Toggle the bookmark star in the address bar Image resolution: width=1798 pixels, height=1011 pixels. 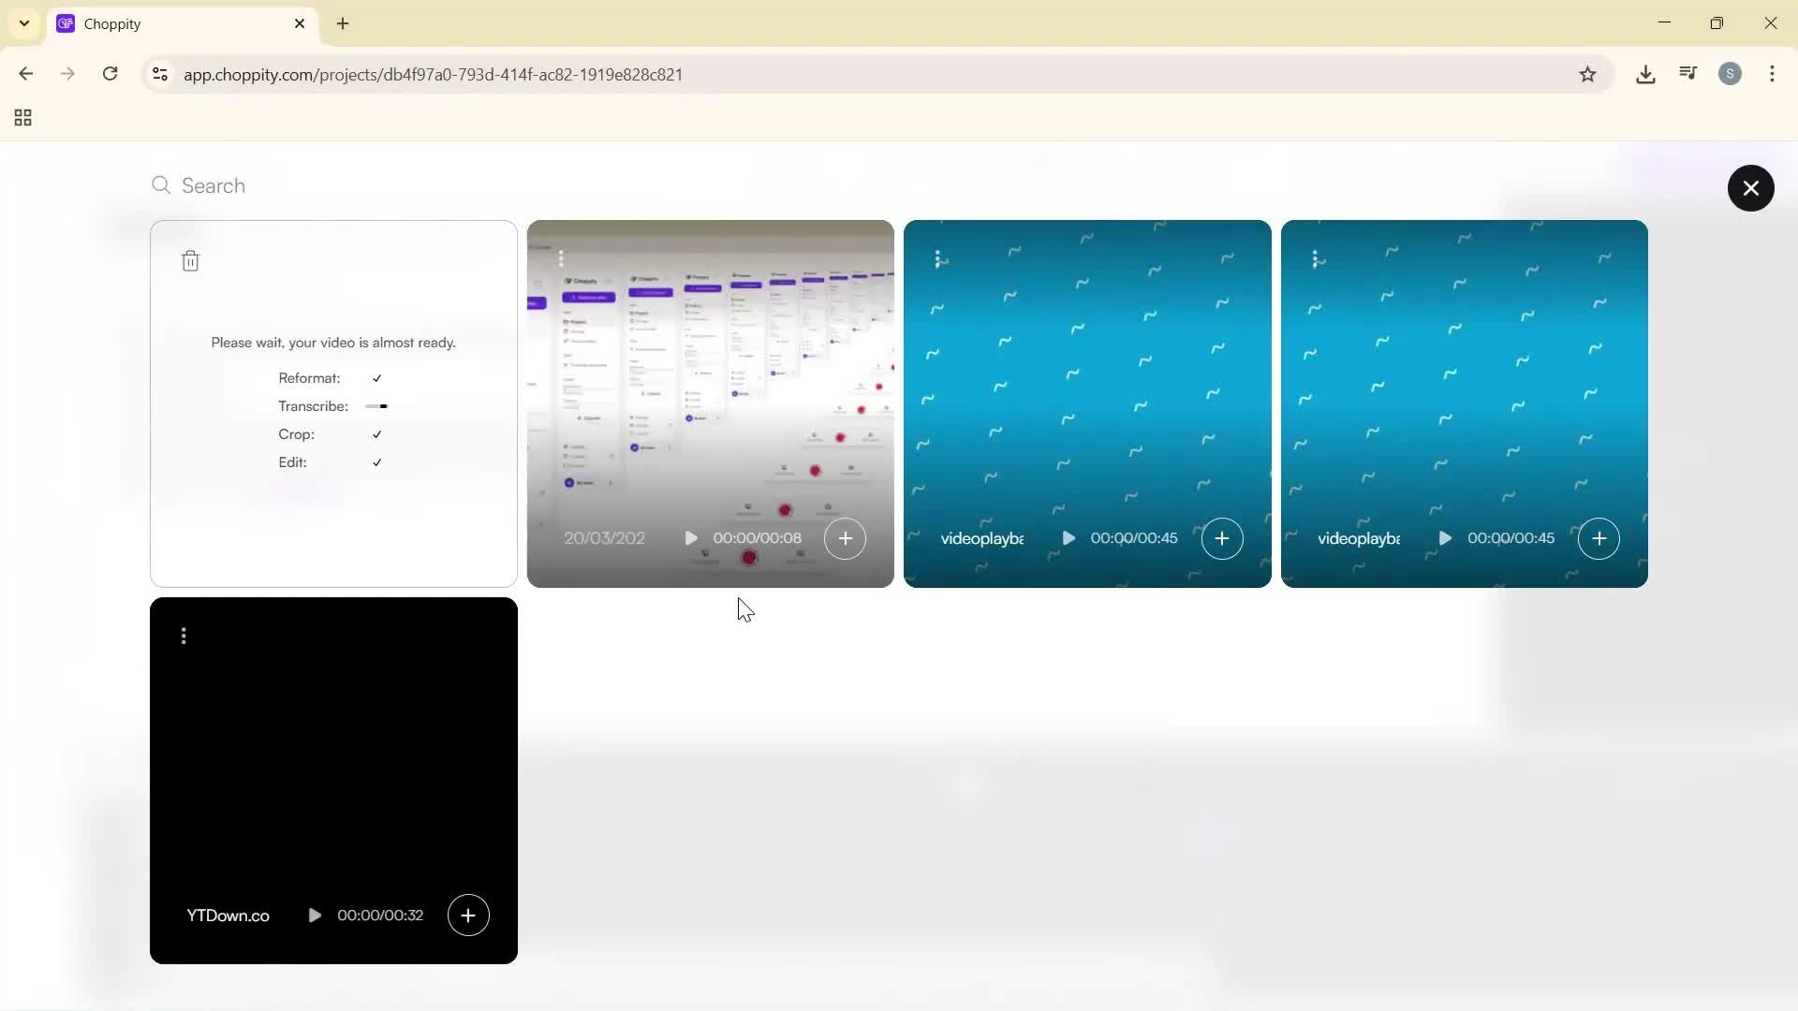tap(1589, 74)
